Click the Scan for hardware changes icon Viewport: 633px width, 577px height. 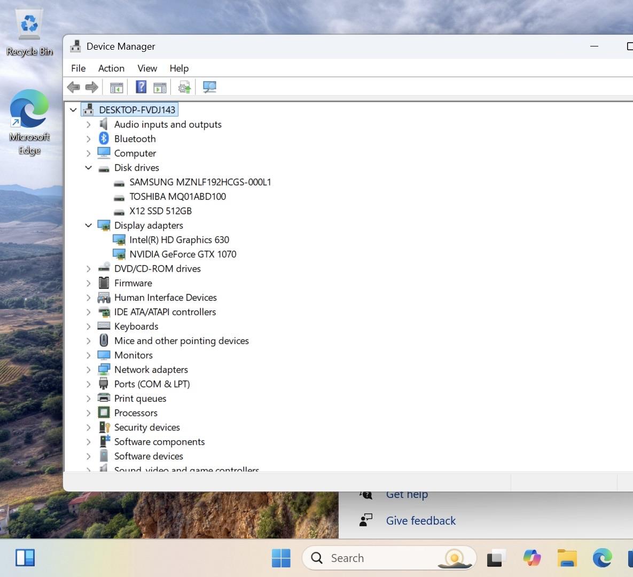(x=209, y=87)
